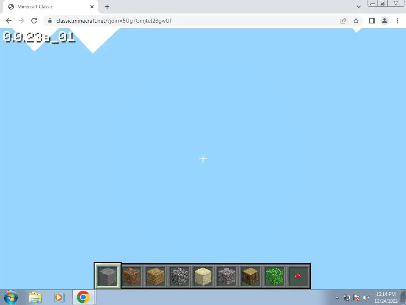Select the cobblestone block in hotbar
The width and height of the screenshot is (406, 305).
click(x=179, y=276)
